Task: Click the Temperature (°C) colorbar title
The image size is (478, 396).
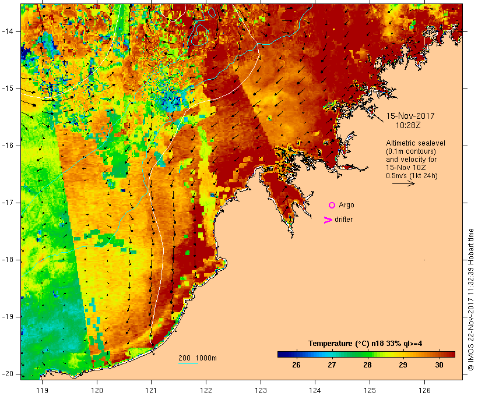Action: coord(365,344)
